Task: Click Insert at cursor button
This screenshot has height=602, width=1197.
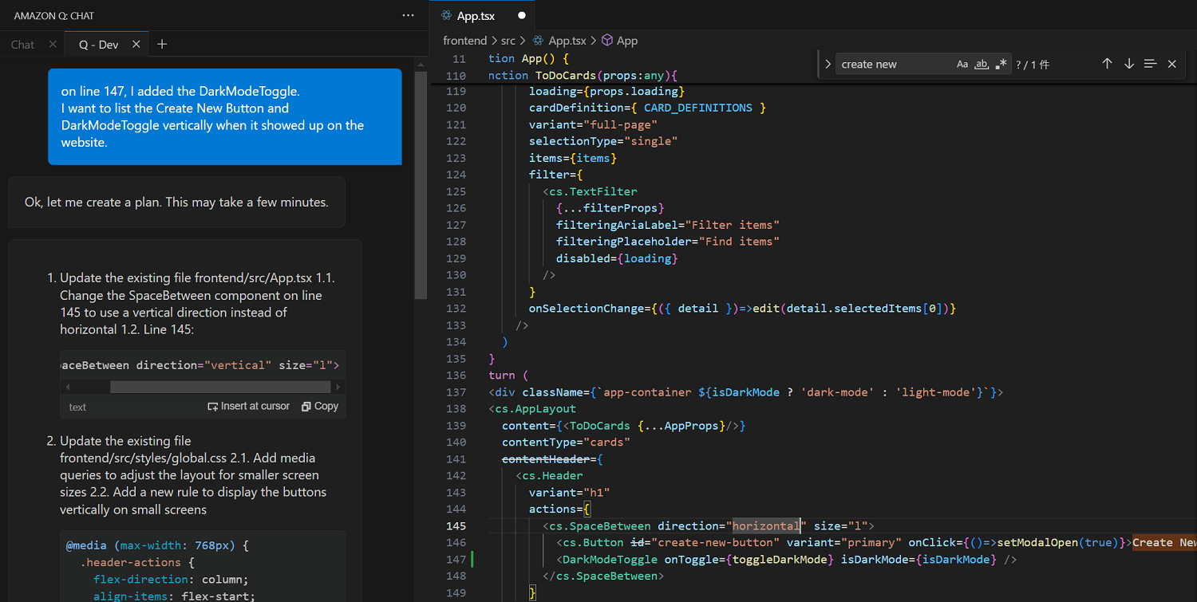Action: pyautogui.click(x=248, y=406)
